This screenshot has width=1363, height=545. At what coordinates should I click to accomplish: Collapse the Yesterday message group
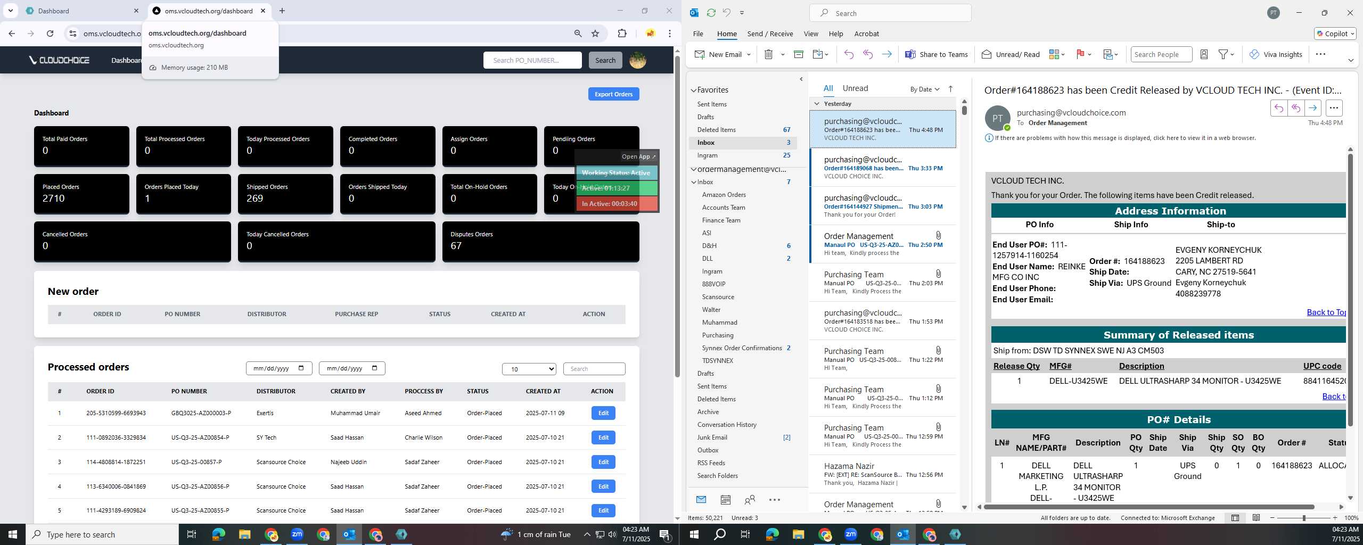click(x=817, y=104)
